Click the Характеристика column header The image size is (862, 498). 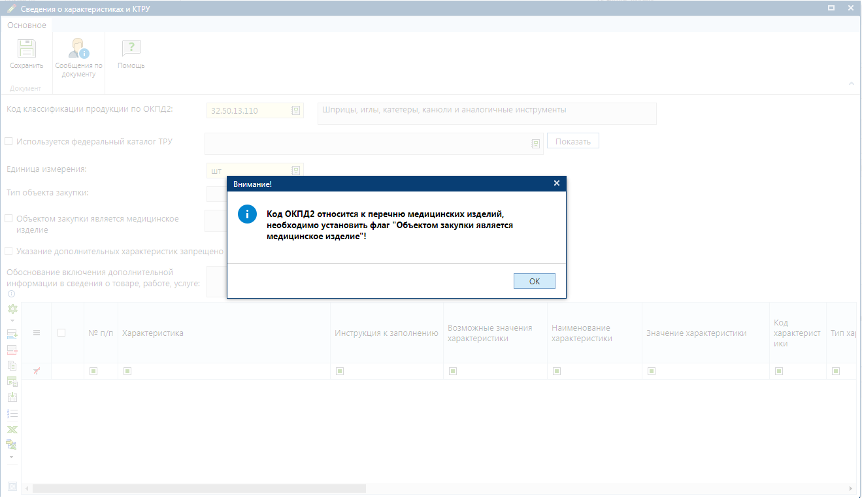(224, 333)
